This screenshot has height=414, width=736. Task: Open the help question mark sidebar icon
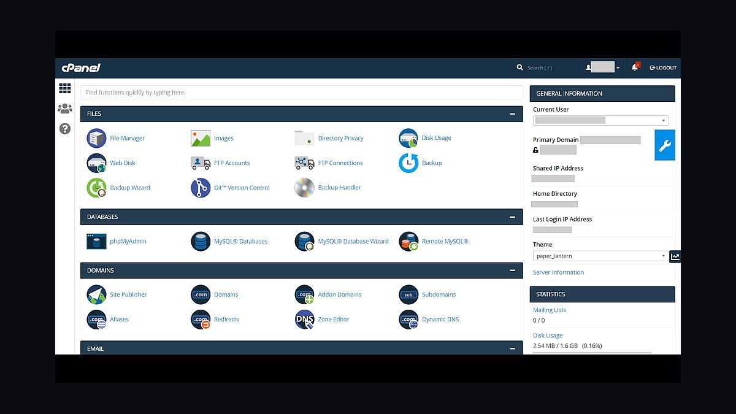[65, 129]
